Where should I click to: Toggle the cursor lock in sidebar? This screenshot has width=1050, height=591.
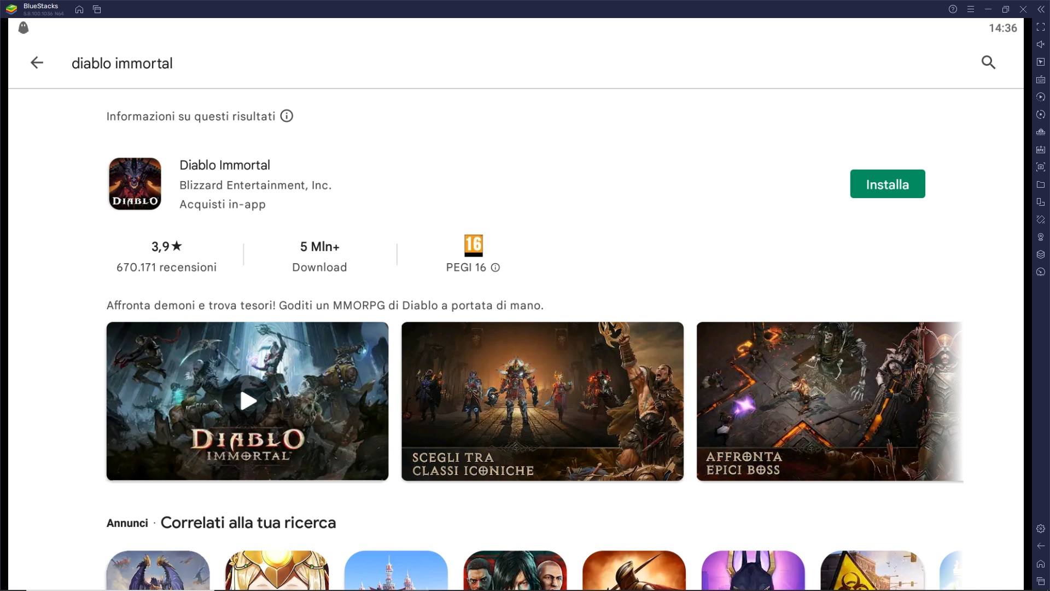[x=1041, y=62]
